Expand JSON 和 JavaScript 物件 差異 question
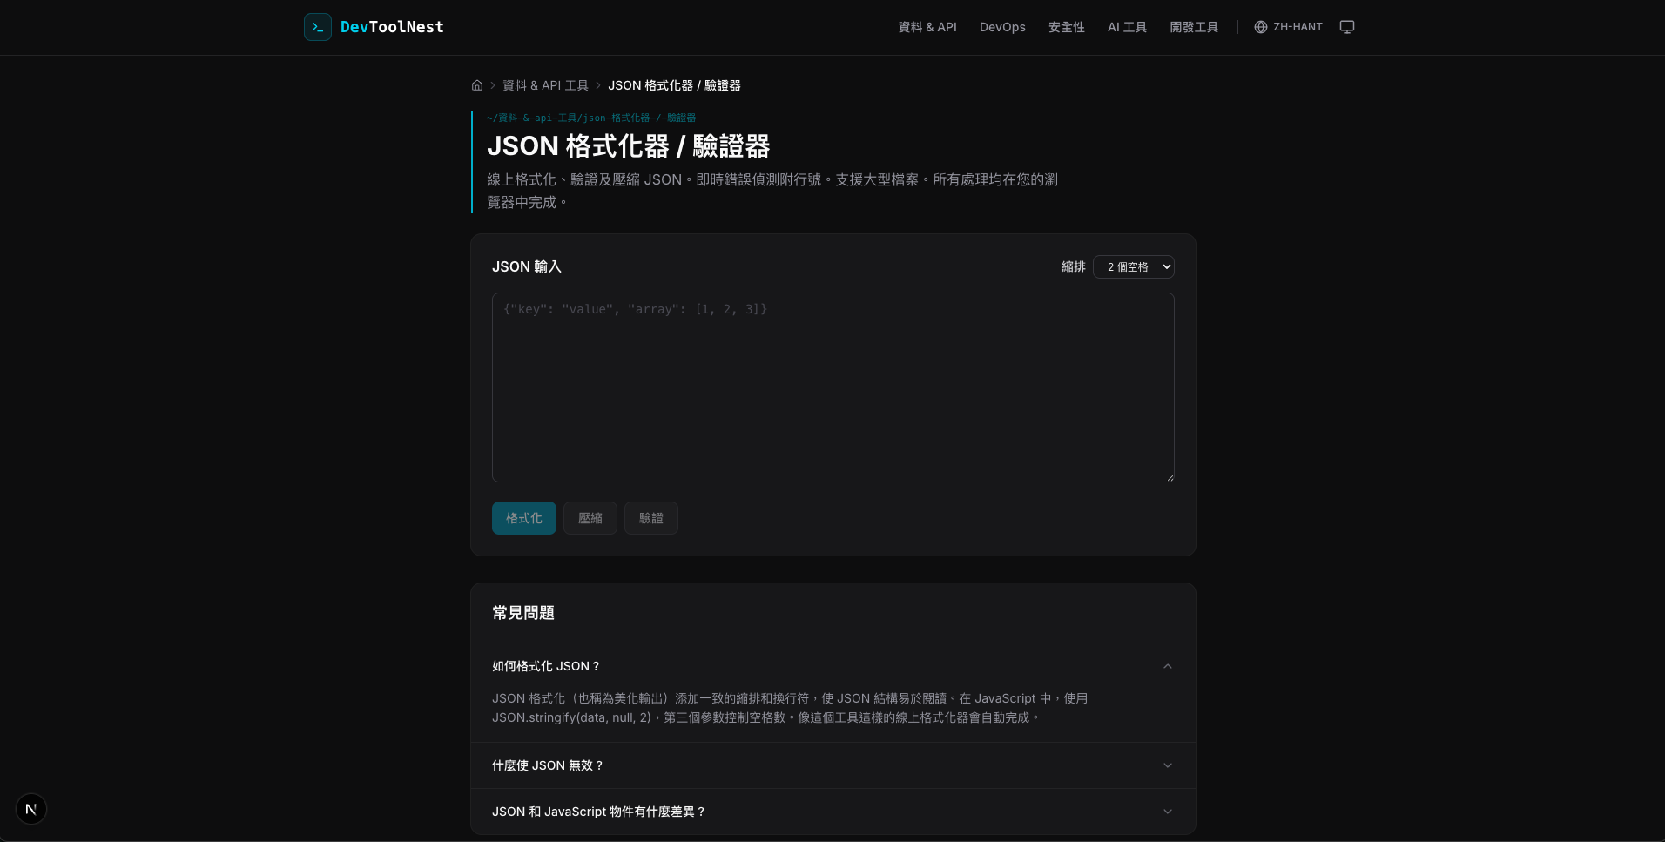 click(x=832, y=812)
